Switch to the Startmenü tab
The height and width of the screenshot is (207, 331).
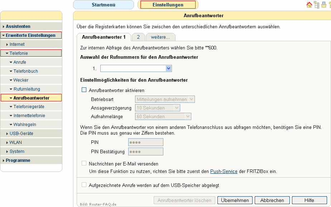(104, 5)
